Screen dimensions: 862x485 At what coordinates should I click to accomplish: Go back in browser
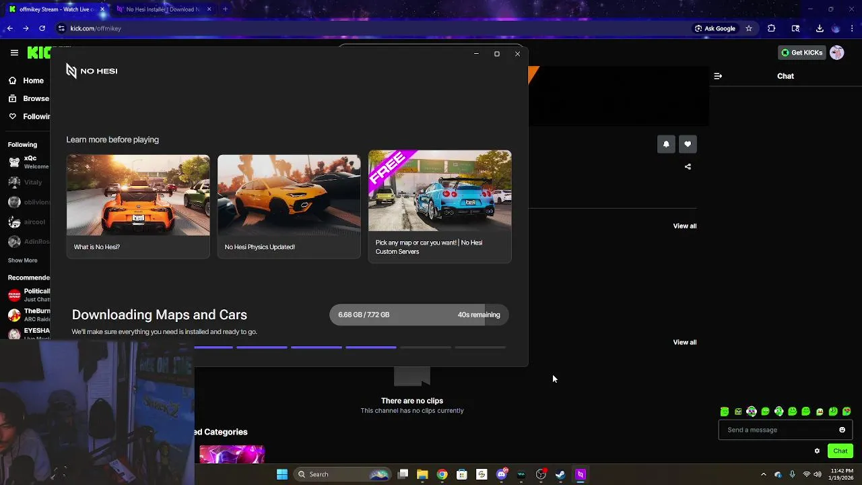(9, 28)
